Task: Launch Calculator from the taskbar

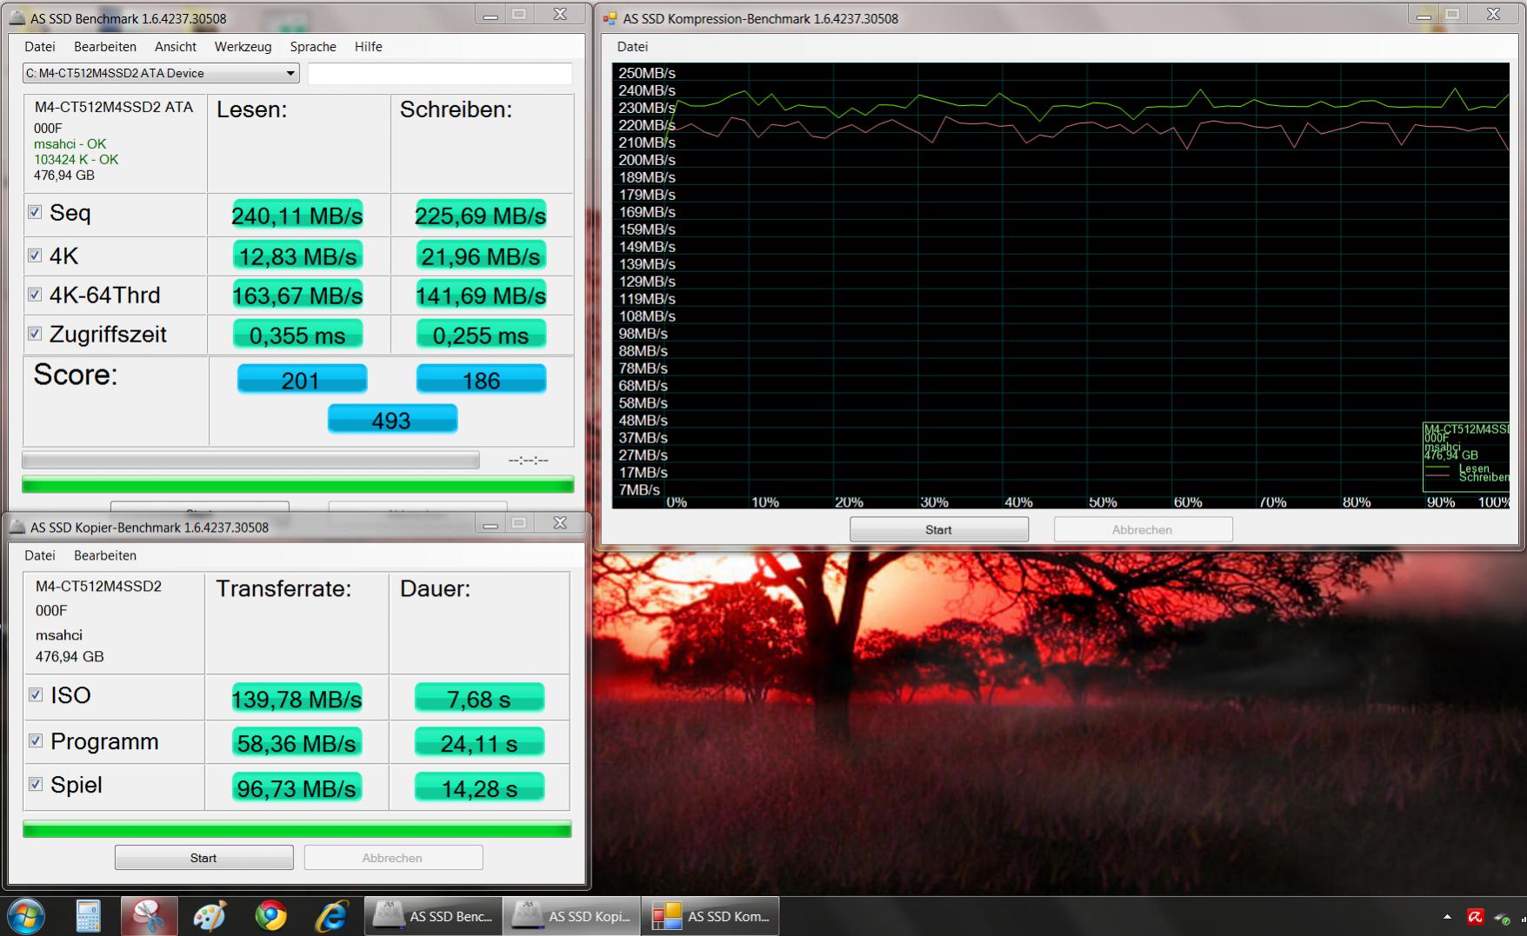Action: click(88, 916)
